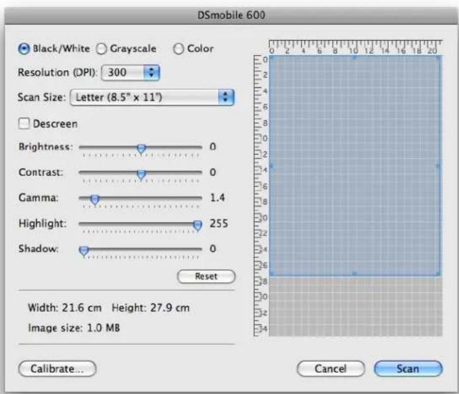459x394 pixels.
Task: Enable the Descreen checkbox
Action: 24,123
